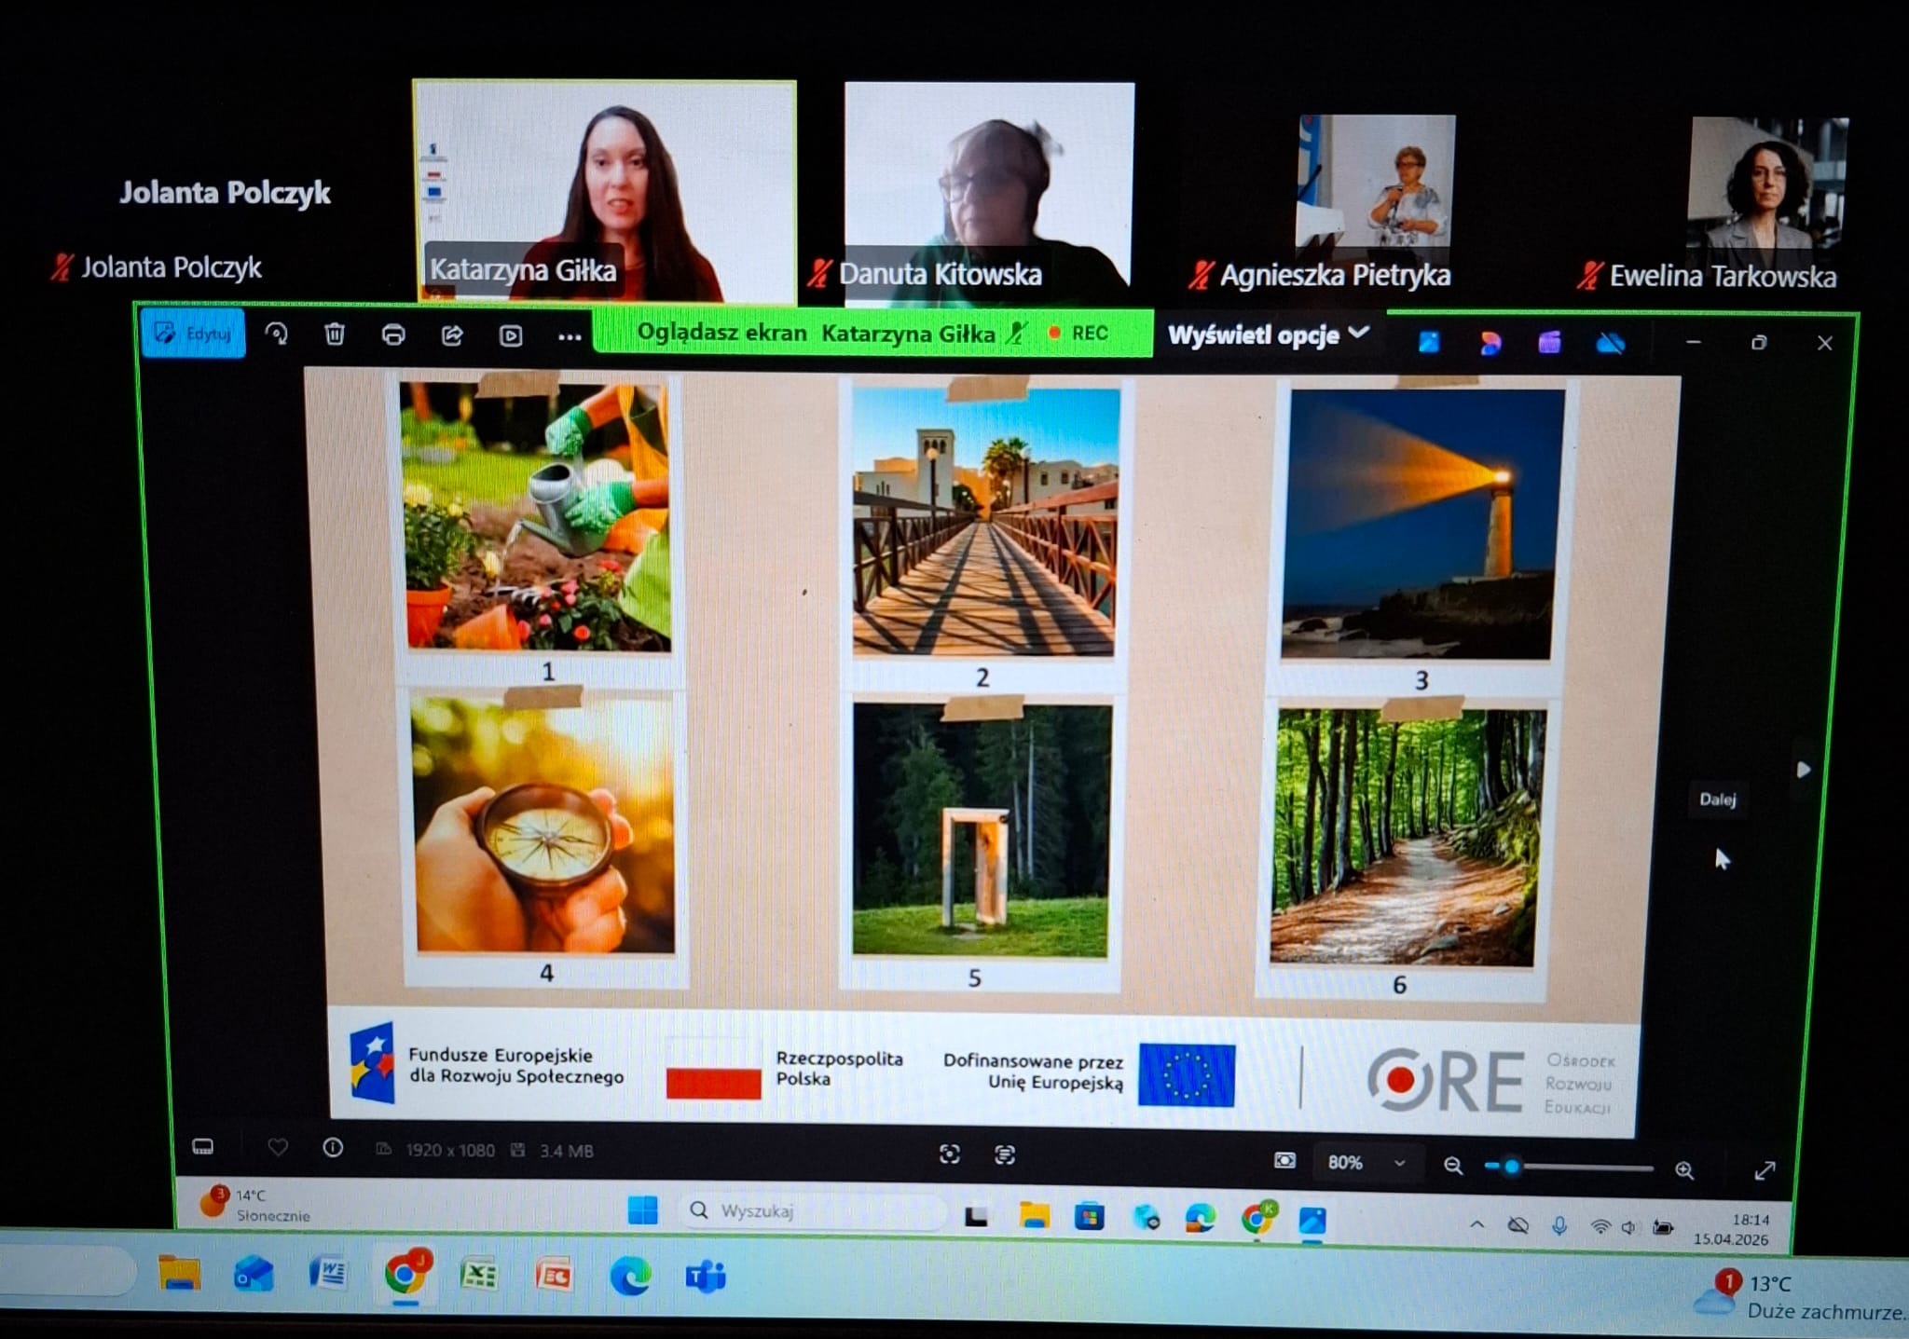1909x1339 pixels.
Task: Expand the Wyświetl opcje dropdown
Action: (x=1269, y=335)
